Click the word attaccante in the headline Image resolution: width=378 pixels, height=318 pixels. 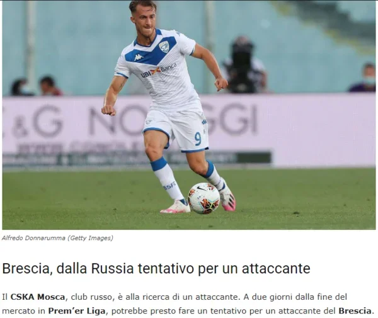pos(276,268)
